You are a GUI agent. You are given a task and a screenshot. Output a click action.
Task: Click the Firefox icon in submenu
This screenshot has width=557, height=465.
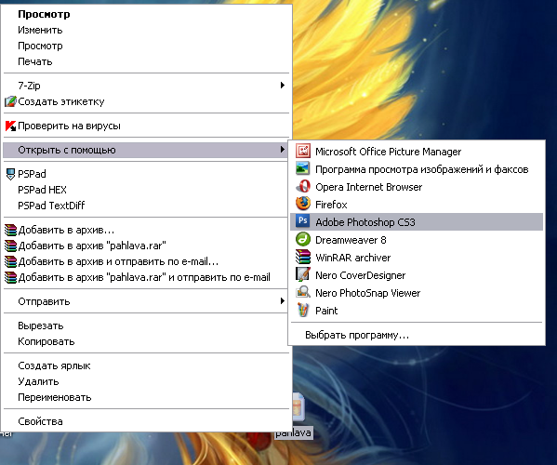303,204
